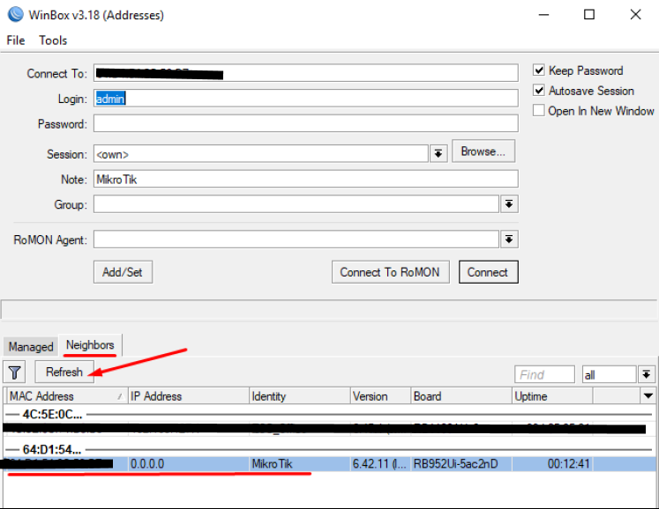This screenshot has height=509, width=659.
Task: Click the Find search box
Action: (x=544, y=374)
